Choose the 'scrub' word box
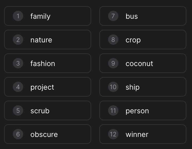This screenshot has height=149, width=192. (x=48, y=110)
